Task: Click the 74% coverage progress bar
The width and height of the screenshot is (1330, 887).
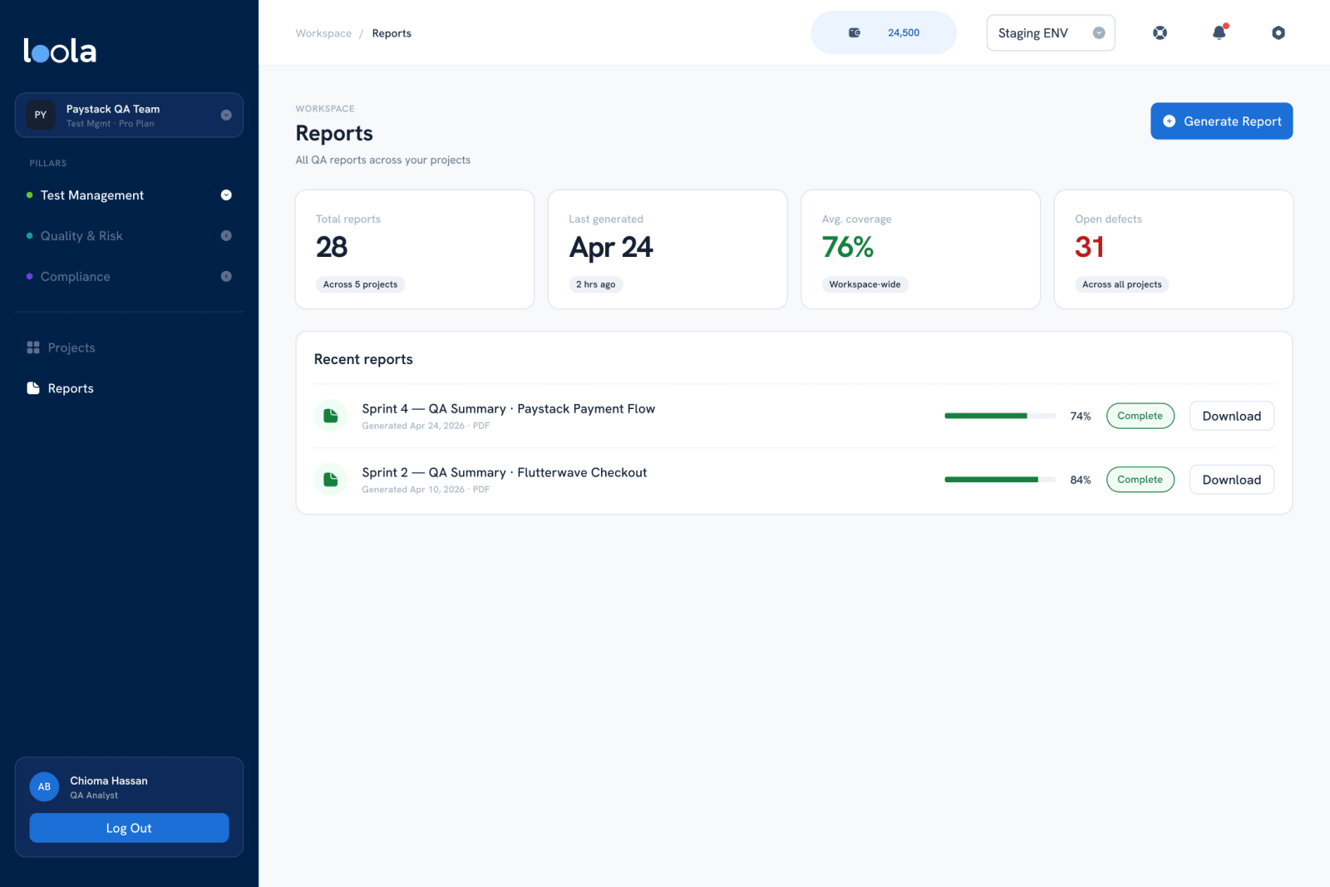Action: click(1000, 416)
